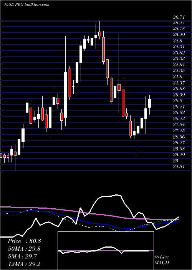The height and width of the screenshot is (270, 192).
Task: Click the 35.78 price axis label
Action: (179, 29)
